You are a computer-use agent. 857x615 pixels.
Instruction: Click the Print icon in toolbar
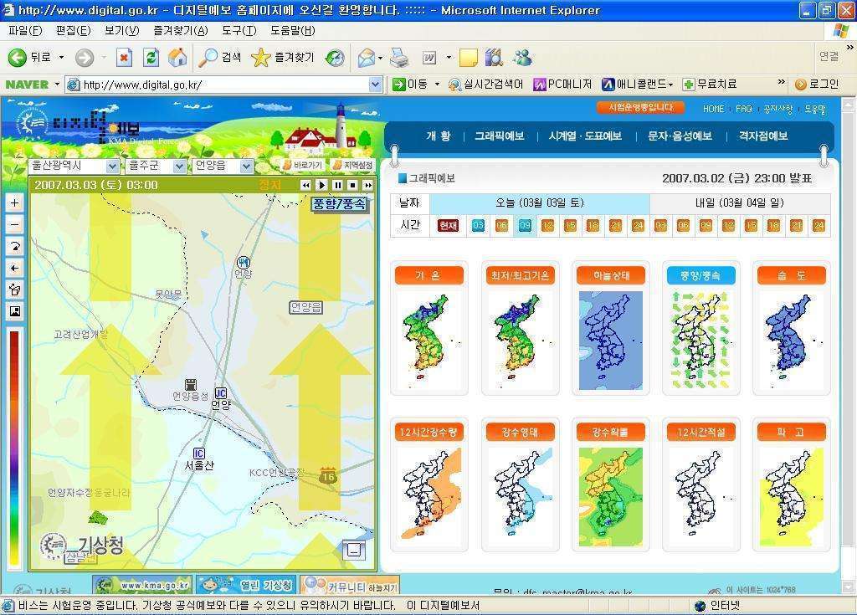(399, 58)
